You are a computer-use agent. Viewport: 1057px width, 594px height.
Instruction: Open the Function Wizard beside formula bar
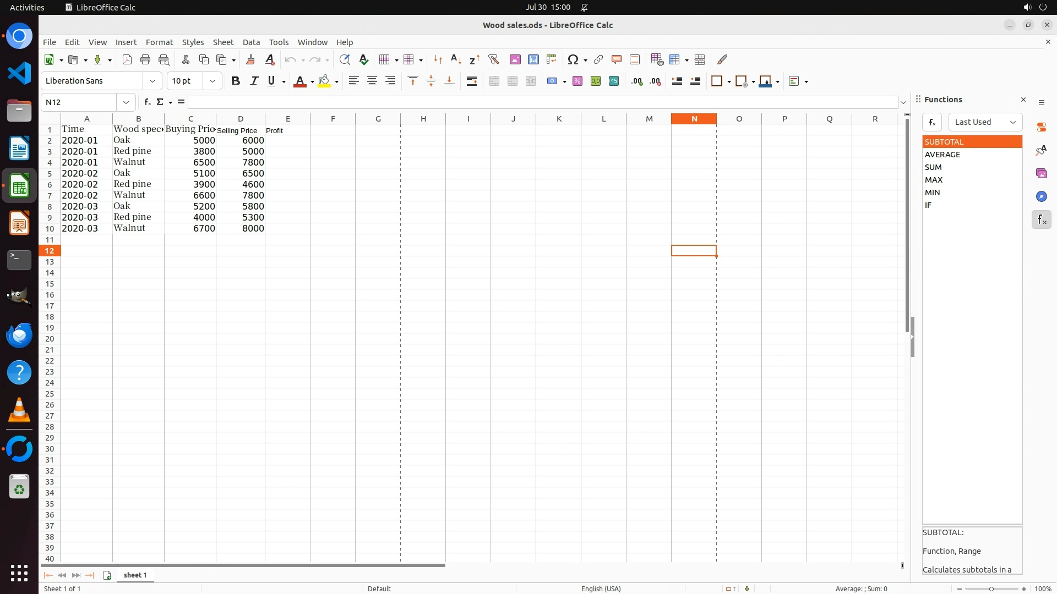click(x=147, y=102)
